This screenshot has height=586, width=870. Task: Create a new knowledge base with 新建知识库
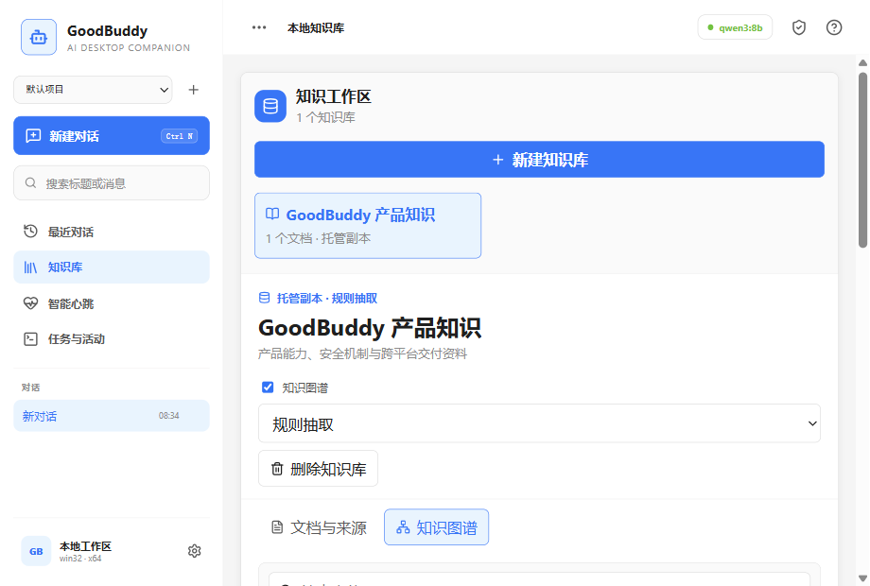(539, 160)
